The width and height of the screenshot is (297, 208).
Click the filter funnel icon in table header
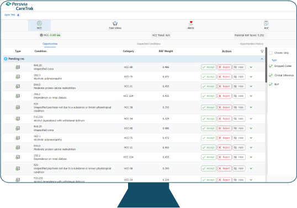pos(262,51)
